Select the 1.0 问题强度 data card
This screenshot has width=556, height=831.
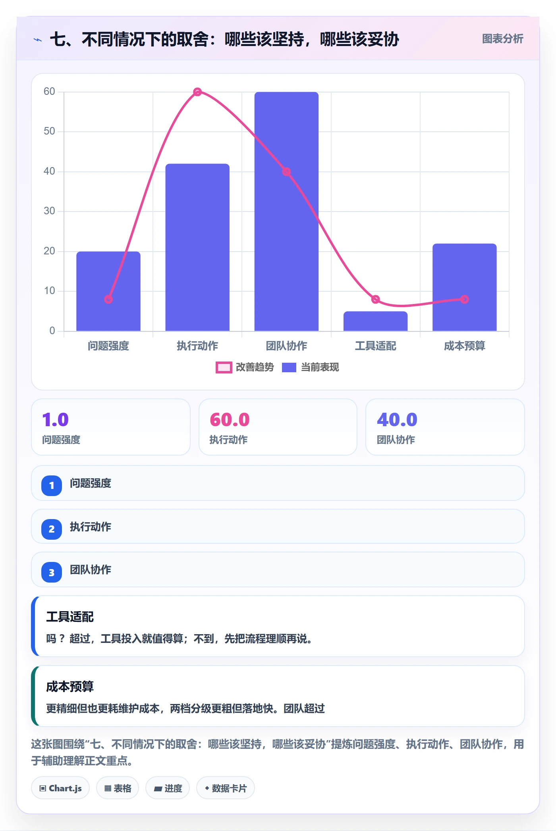coord(111,427)
